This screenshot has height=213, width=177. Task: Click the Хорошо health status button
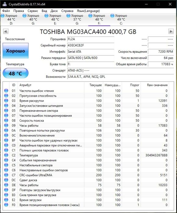tap(16, 51)
